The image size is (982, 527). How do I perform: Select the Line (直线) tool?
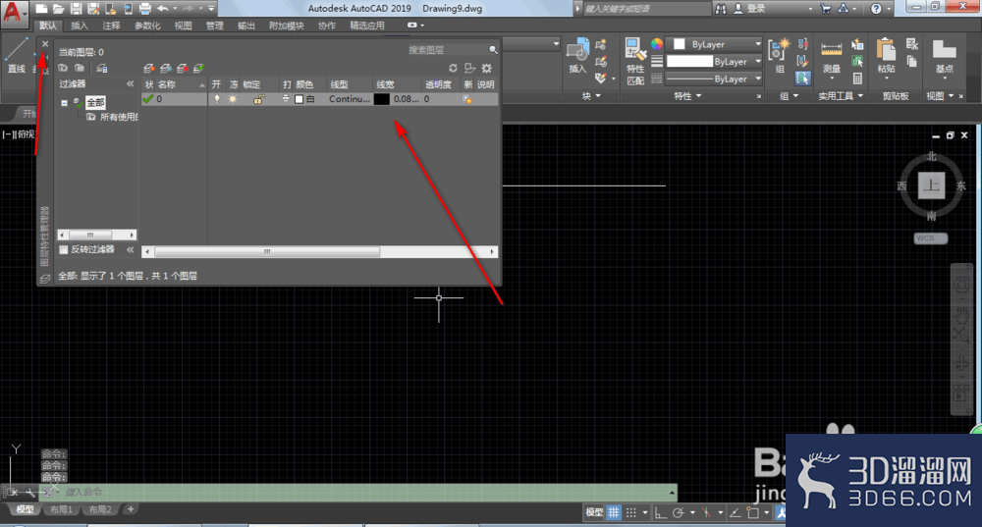(17, 55)
